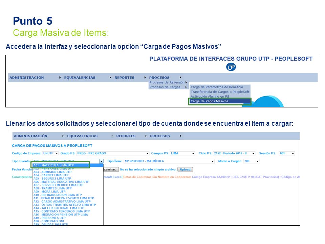The image size is (325, 244).
Task: Open REPORTES menu in the PLATAFORMA DE INTERFACES bar
Action: point(124,78)
